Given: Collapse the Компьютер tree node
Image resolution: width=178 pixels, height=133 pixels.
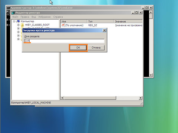Looking at the screenshot, I should click(x=14, y=21).
